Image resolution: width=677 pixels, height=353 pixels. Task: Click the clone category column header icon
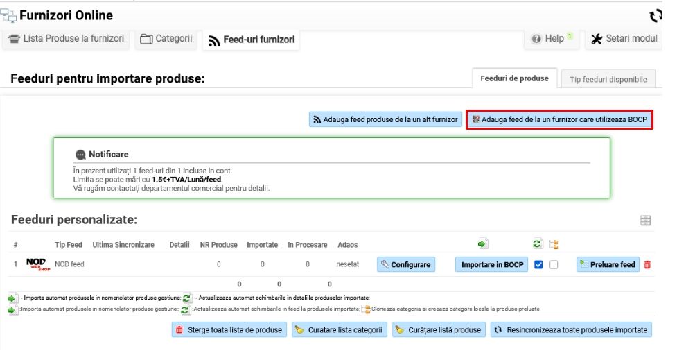554,244
